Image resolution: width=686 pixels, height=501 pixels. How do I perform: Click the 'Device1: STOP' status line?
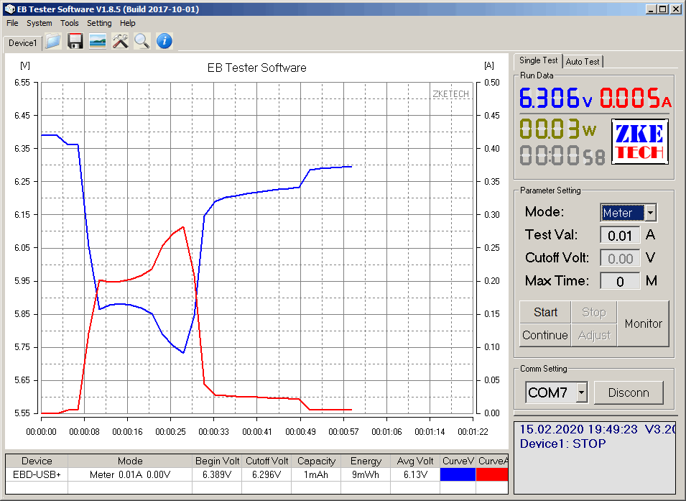click(x=562, y=443)
